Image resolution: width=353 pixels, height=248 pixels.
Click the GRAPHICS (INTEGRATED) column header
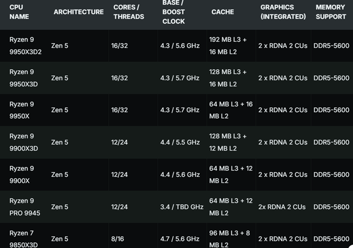[283, 12]
